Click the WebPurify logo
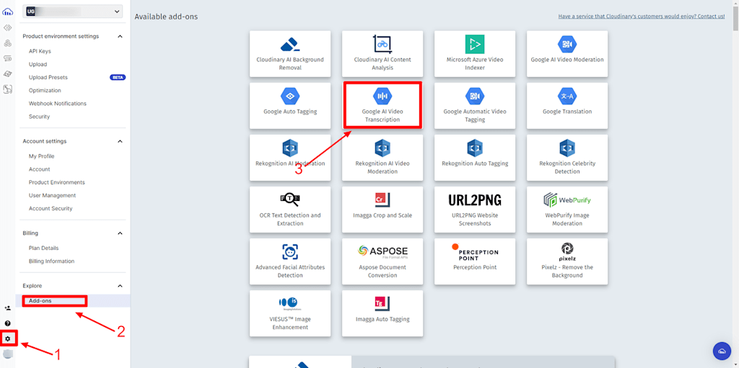Viewport: 739px width, 368px height. click(567, 199)
